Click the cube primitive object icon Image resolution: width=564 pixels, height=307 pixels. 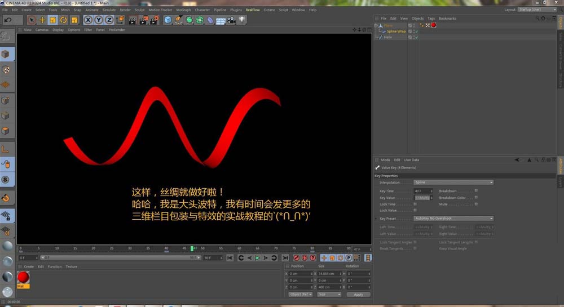(x=168, y=20)
